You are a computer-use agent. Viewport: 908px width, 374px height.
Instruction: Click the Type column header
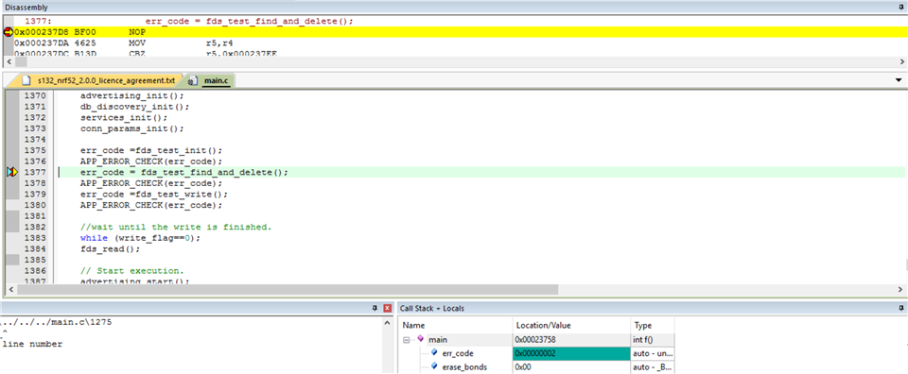click(652, 325)
